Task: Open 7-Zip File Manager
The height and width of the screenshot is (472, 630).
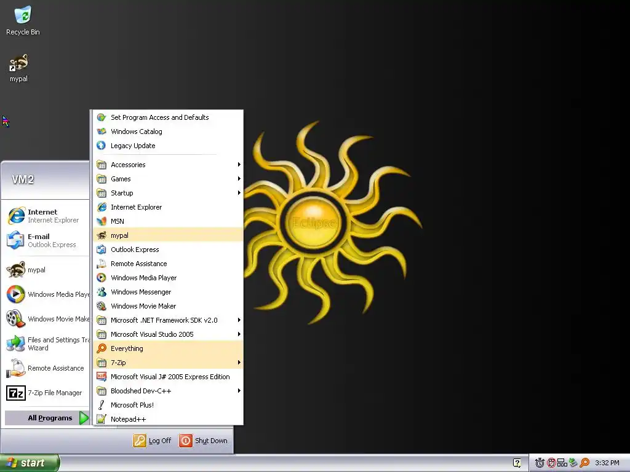Action: pyautogui.click(x=47, y=393)
